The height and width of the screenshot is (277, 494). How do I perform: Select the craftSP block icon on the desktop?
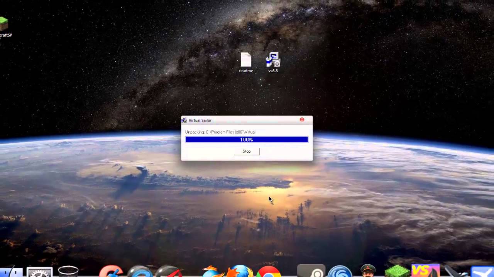point(5,27)
